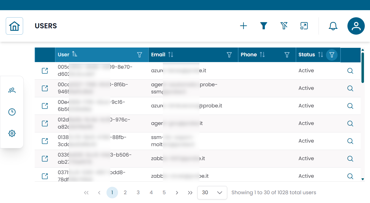Toggle sort on the Status column

[x=320, y=55]
